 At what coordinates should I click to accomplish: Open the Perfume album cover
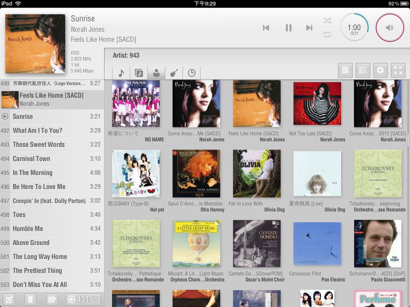[378, 298]
